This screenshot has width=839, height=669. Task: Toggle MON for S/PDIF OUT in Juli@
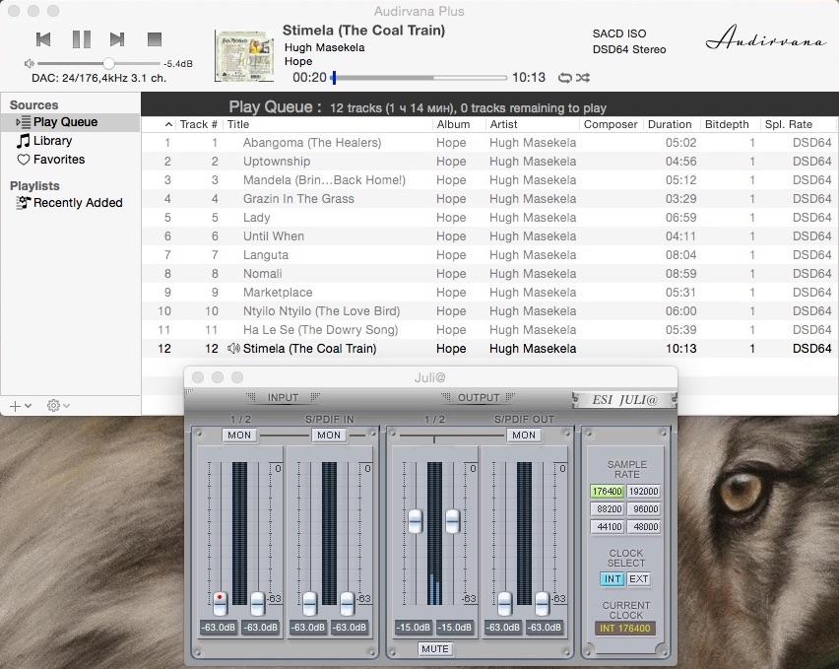point(524,435)
